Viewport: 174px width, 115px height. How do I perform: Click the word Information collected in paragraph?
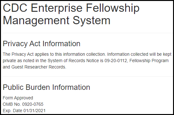[128, 54]
